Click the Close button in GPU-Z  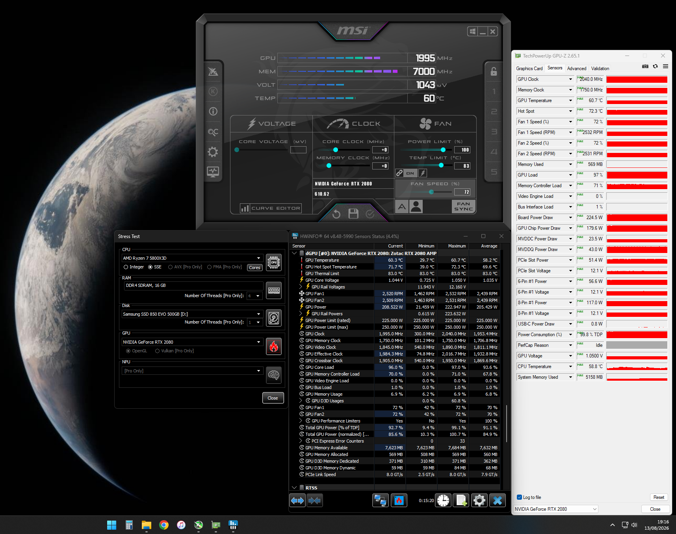point(655,509)
